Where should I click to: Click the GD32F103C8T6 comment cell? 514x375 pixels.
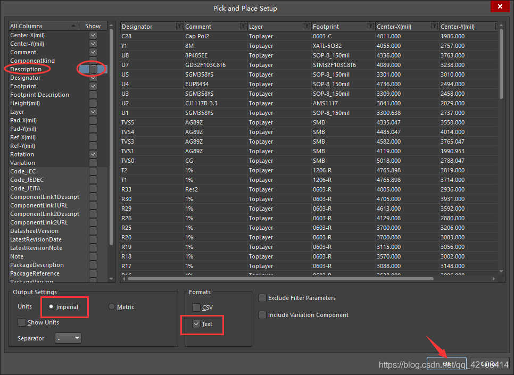(x=215, y=65)
